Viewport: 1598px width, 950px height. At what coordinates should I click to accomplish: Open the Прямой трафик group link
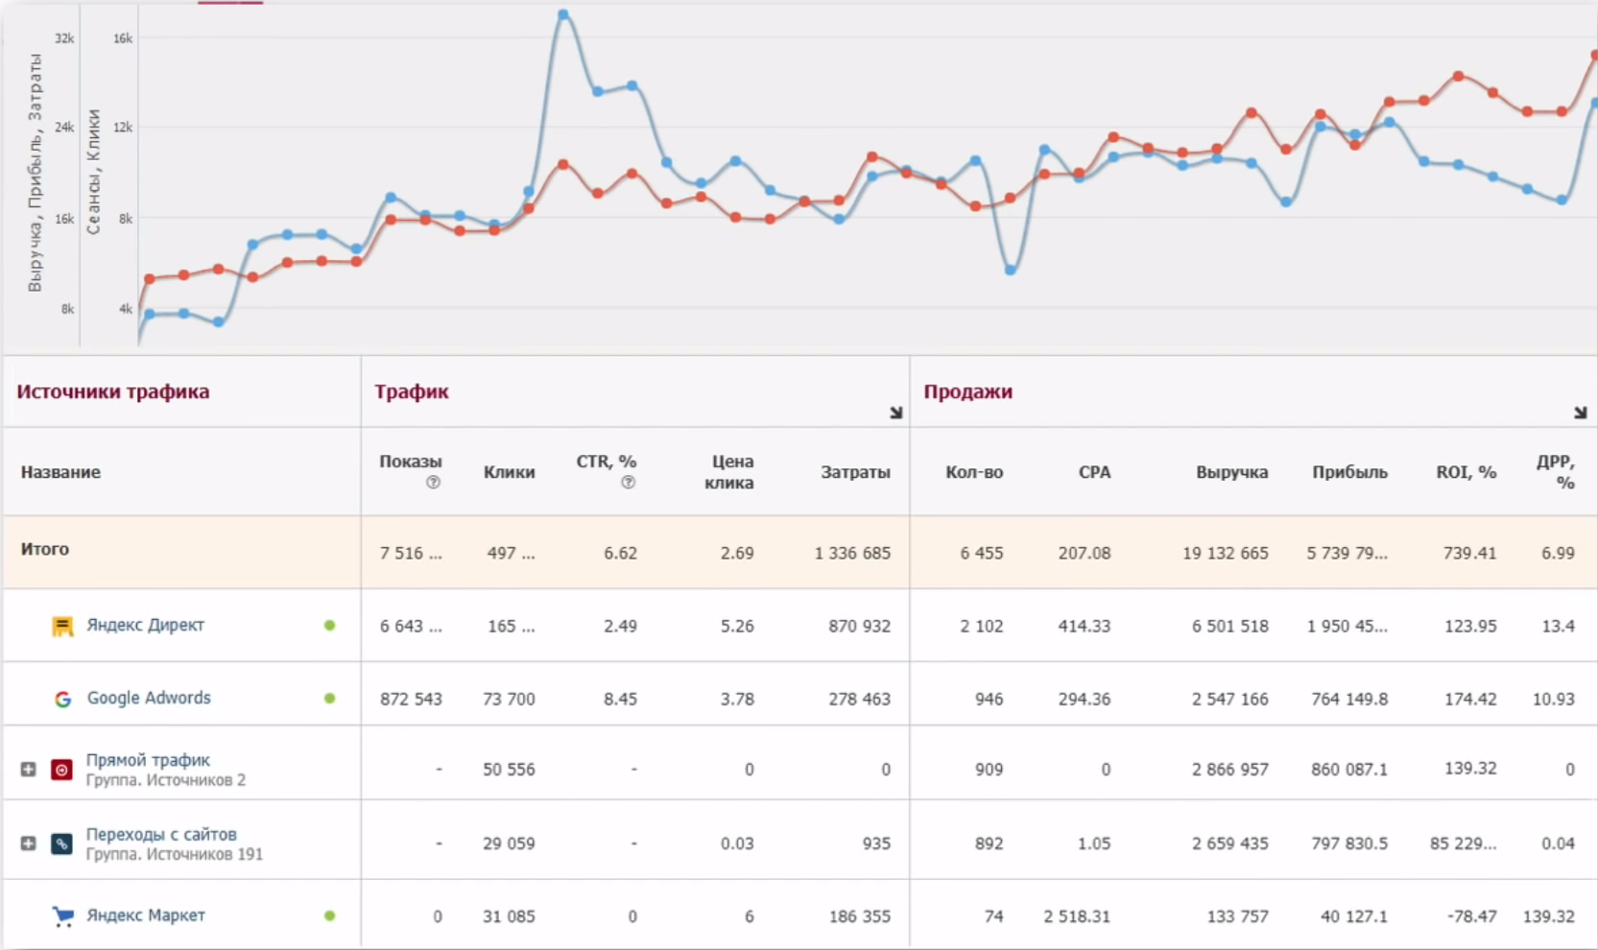click(148, 760)
